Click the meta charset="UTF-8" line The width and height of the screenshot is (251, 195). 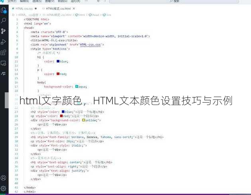pyautogui.click(x=49, y=32)
